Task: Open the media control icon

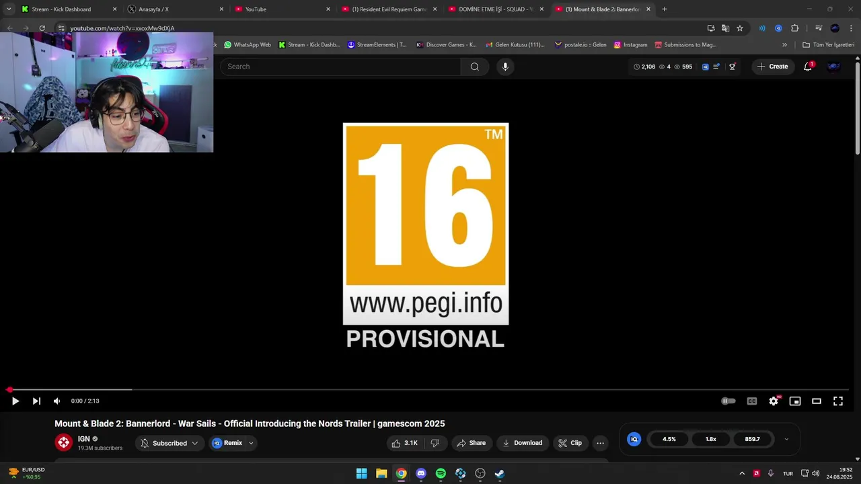Action: [819, 28]
